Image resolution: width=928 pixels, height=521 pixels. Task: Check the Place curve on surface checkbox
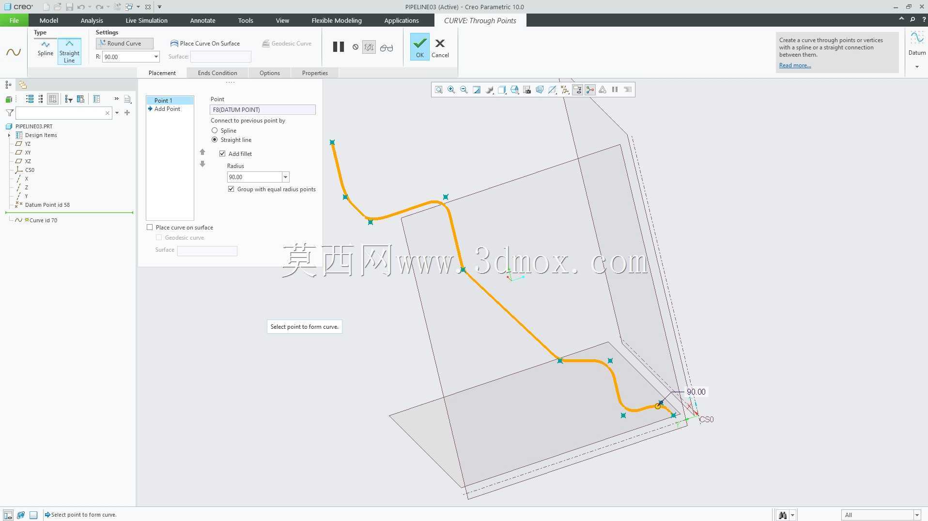[x=150, y=228]
